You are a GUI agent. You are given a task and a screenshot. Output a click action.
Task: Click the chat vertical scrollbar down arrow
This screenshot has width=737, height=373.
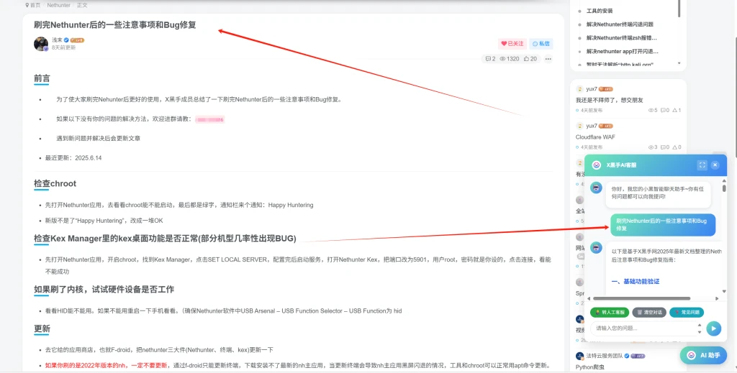[x=724, y=291]
